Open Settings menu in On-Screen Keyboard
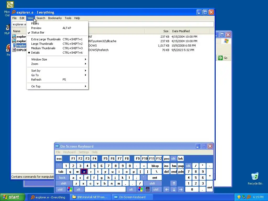This screenshot has width=268, height=201. pos(84,152)
